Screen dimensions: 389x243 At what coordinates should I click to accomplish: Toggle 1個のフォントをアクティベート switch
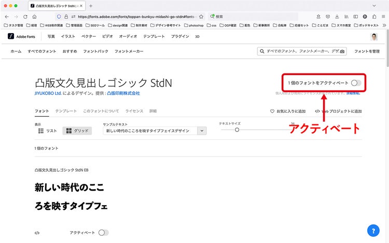[356, 83]
